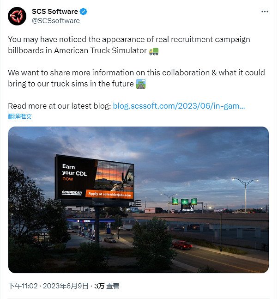Click the road emoji in the tweet
Image resolution: width=278 pixels, height=299 pixels.
pos(141,84)
